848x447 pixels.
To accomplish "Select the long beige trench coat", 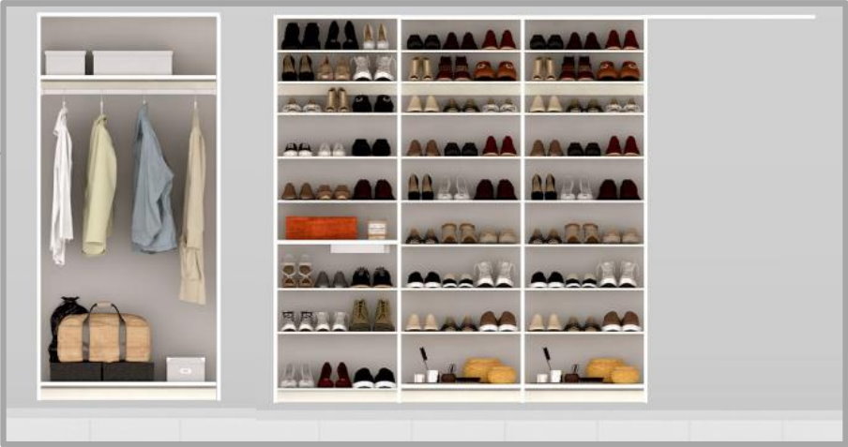I will 193,211.
